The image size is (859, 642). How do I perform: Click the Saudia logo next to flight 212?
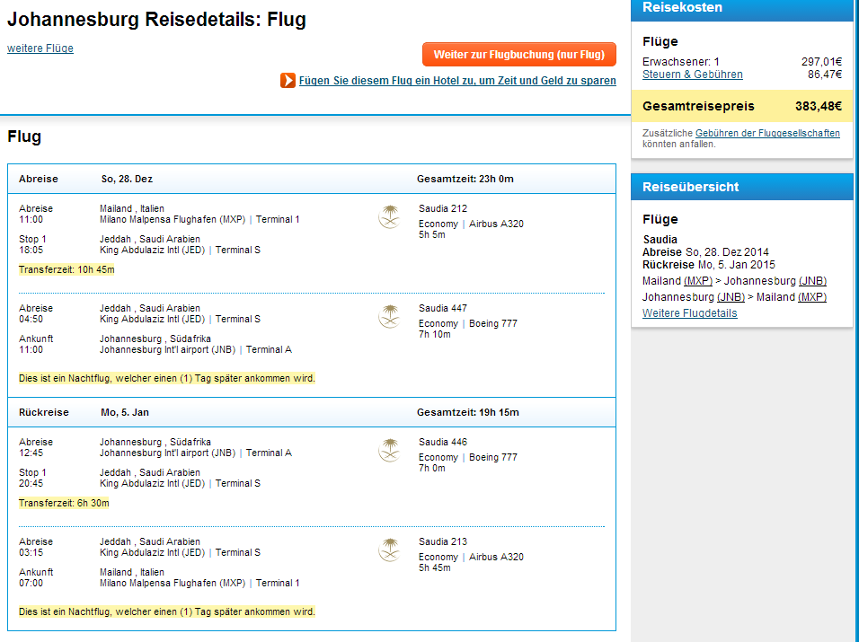click(389, 216)
